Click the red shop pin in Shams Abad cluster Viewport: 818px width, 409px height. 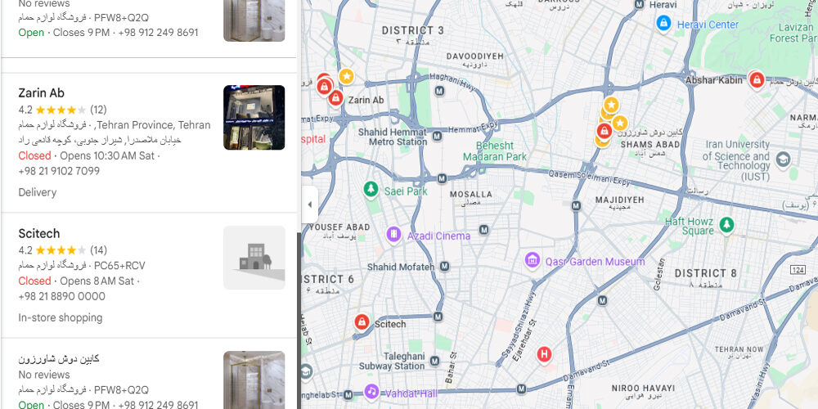click(605, 130)
